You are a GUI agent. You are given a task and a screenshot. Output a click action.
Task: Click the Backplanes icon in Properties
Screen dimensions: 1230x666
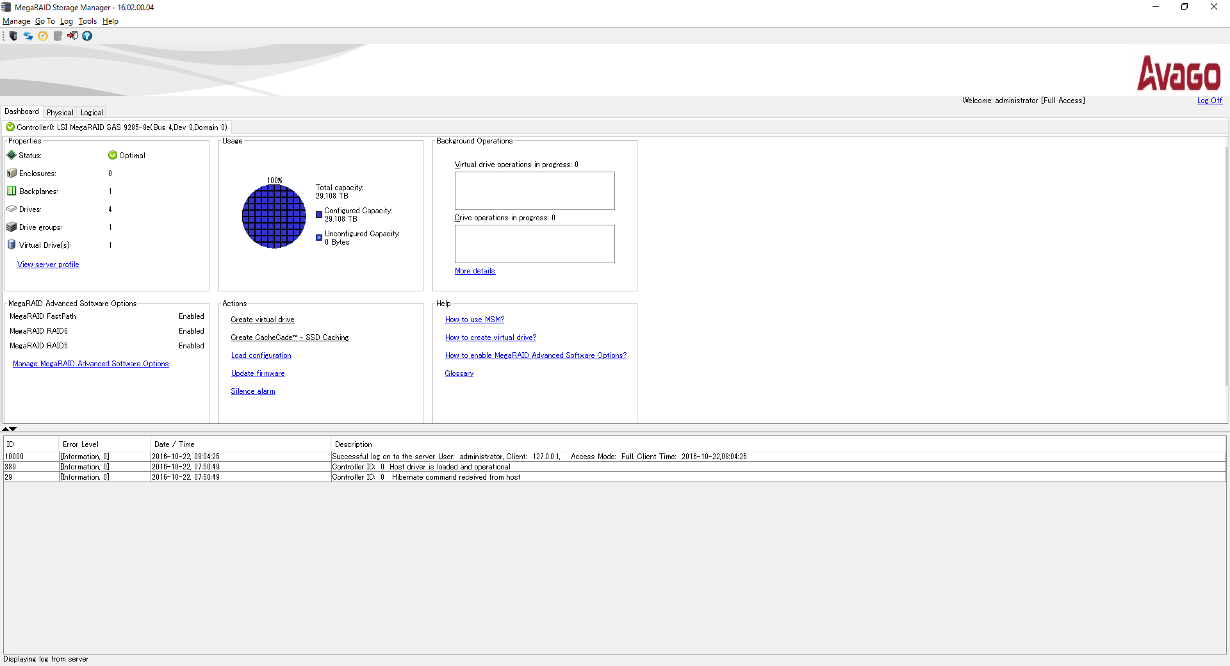pyautogui.click(x=12, y=191)
